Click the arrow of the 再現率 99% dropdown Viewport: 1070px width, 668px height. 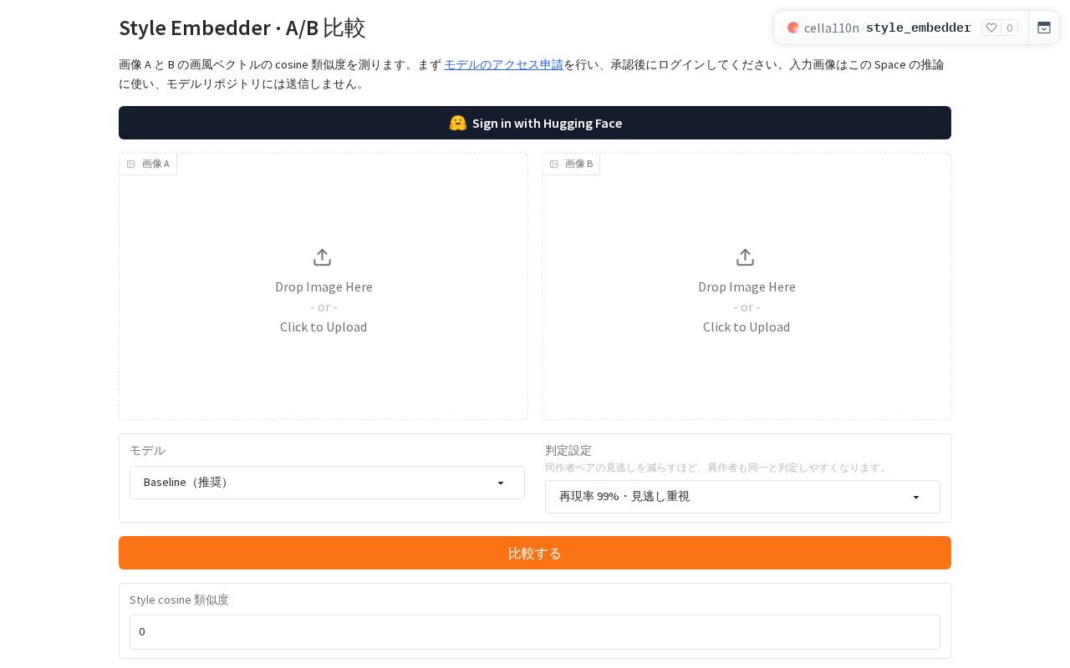tap(916, 498)
